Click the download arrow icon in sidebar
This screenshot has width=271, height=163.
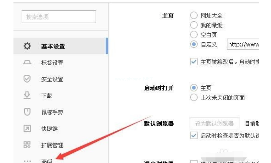click(27, 96)
